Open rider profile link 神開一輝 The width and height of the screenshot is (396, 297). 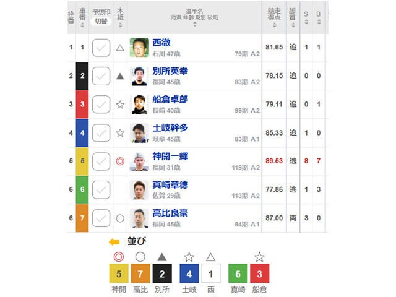click(170, 157)
